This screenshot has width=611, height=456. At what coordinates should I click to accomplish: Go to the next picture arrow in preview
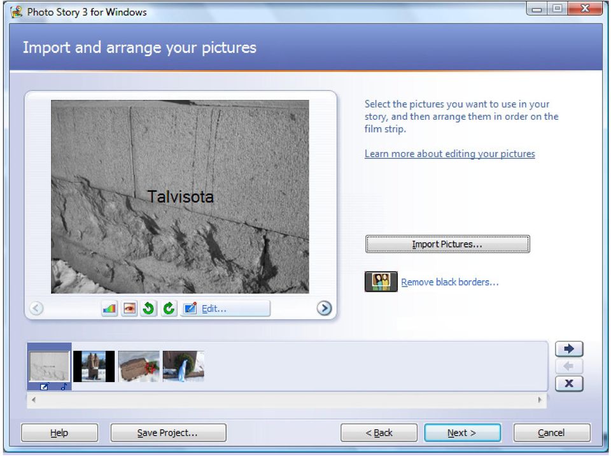[x=324, y=308]
